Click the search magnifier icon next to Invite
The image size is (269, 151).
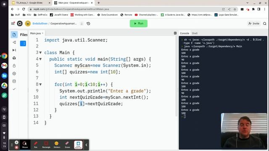[265, 23]
